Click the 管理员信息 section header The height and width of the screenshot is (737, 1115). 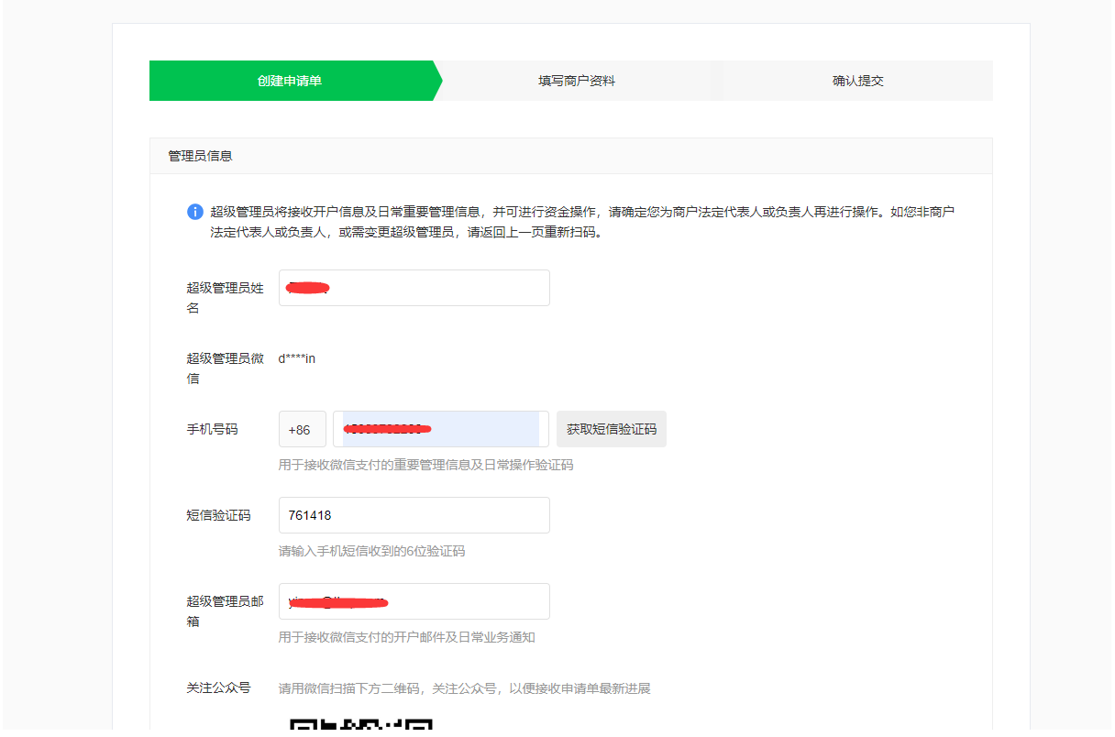click(x=201, y=156)
